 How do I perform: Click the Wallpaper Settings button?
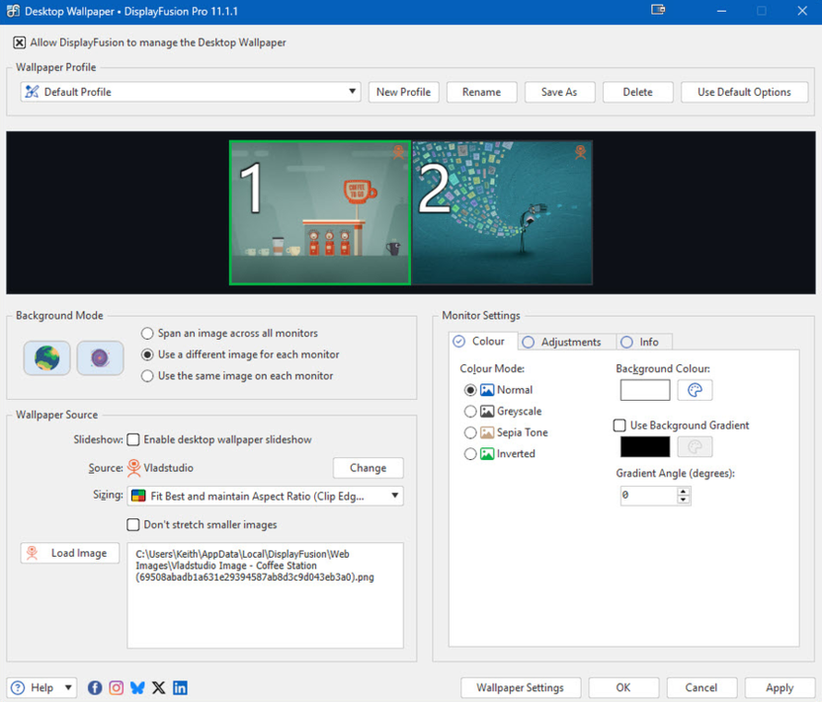(520, 688)
